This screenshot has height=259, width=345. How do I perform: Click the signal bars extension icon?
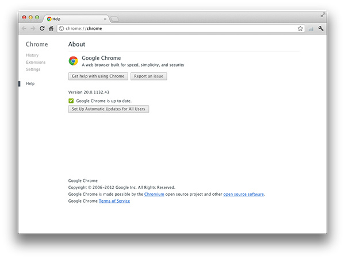311,29
